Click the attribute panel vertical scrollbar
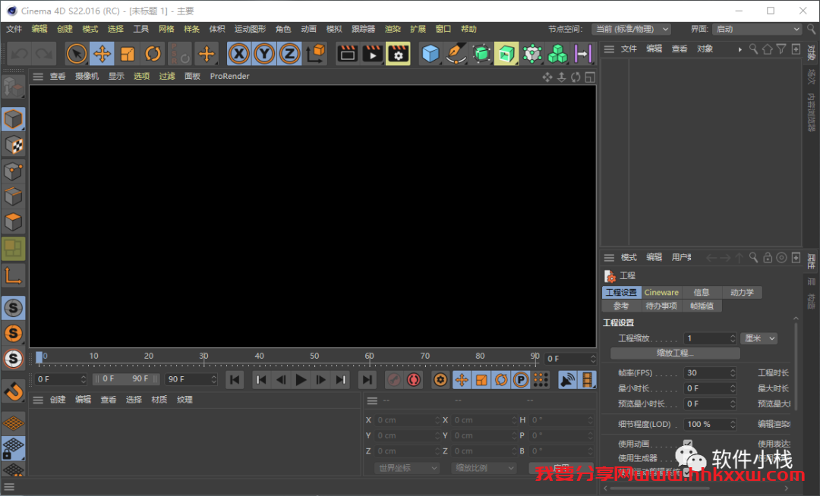 coord(796,366)
